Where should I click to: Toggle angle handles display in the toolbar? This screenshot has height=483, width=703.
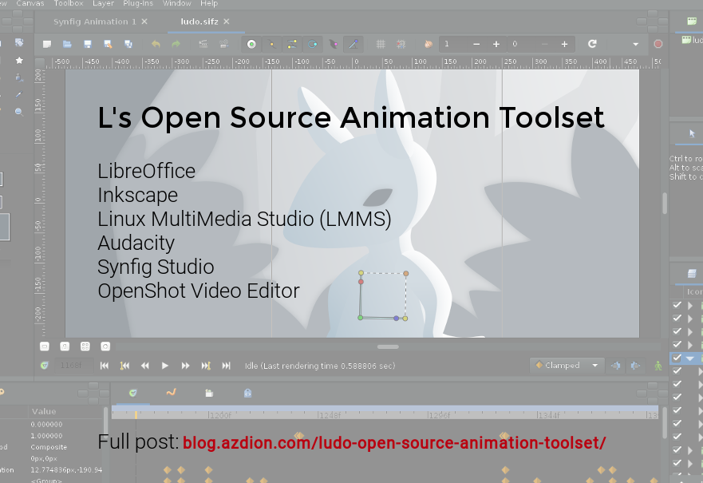coord(353,44)
